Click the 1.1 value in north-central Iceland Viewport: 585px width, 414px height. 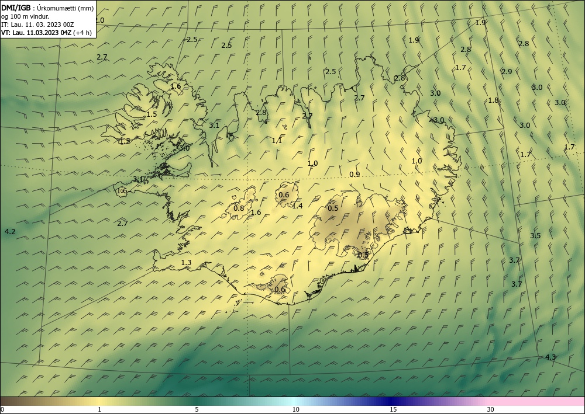[277, 140]
